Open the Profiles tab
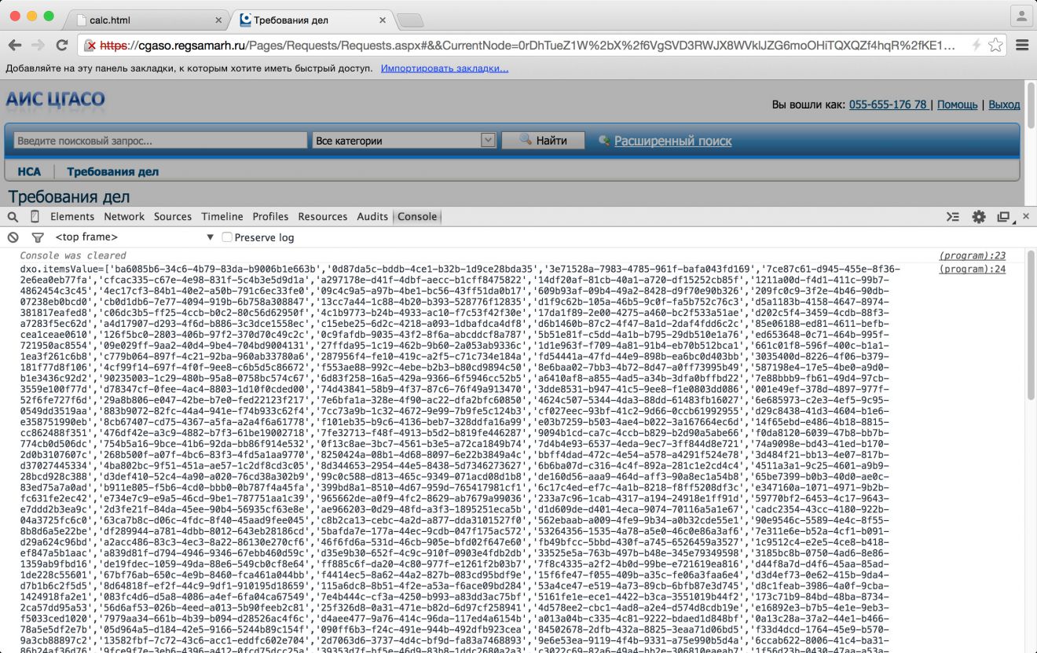 click(x=270, y=217)
